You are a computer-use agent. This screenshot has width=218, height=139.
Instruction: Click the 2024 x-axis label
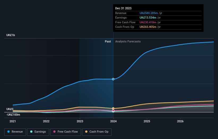click(x=113, y=121)
